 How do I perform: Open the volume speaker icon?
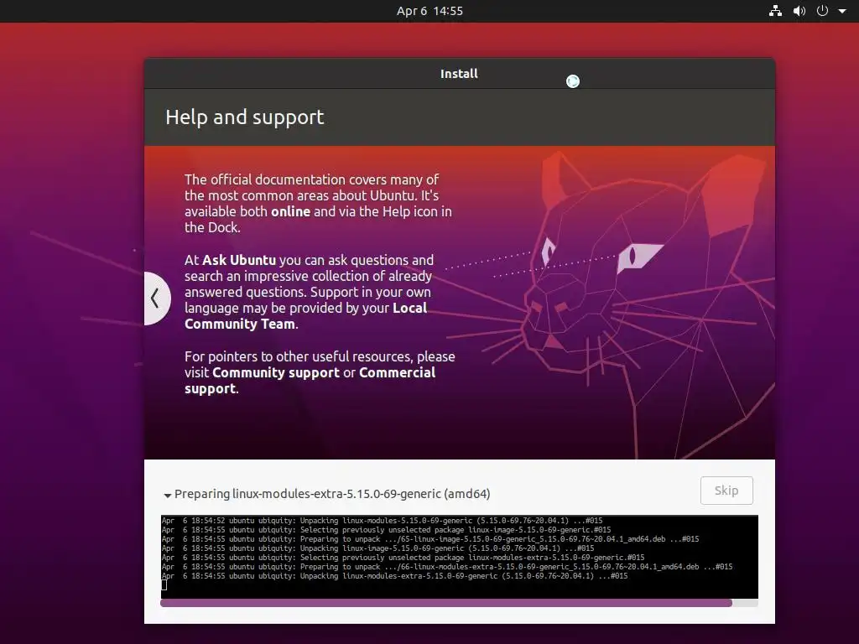[x=799, y=11]
